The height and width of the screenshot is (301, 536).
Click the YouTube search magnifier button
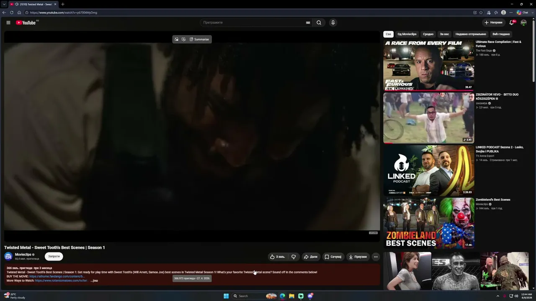click(319, 23)
